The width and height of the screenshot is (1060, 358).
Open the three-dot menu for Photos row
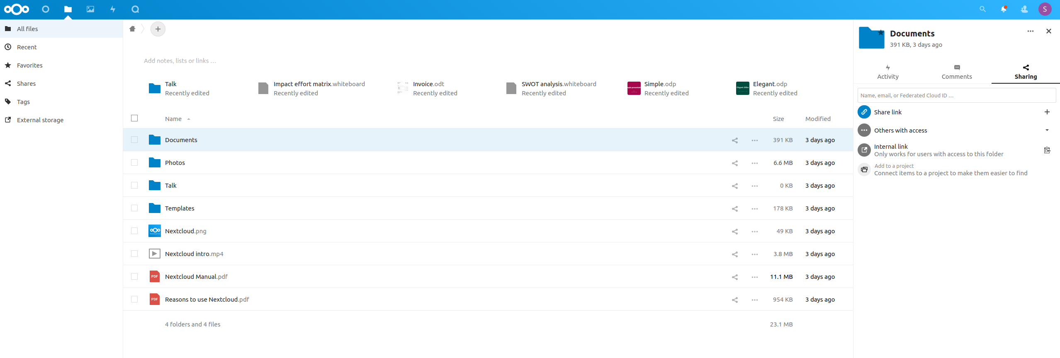(x=755, y=163)
